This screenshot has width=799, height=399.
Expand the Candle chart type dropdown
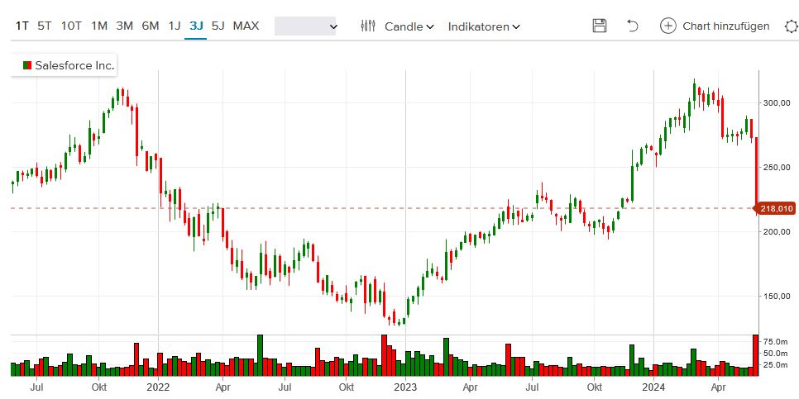[x=409, y=26]
